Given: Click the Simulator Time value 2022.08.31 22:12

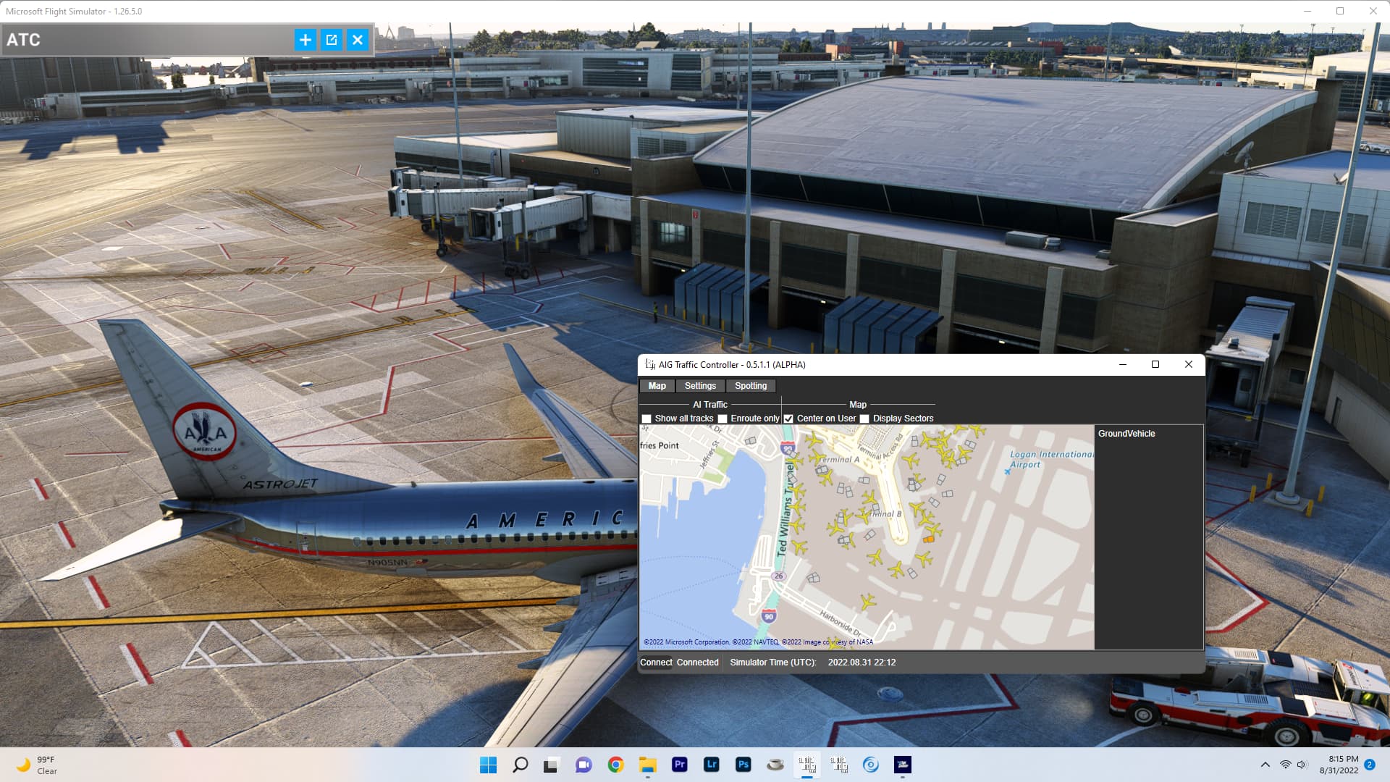Looking at the screenshot, I should click(862, 663).
